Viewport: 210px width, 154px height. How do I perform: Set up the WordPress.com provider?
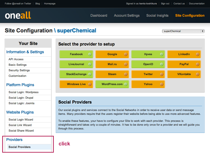(112, 84)
